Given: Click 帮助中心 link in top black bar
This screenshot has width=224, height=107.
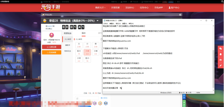Looking at the screenshot, I should pyautogui.click(x=56, y=2).
